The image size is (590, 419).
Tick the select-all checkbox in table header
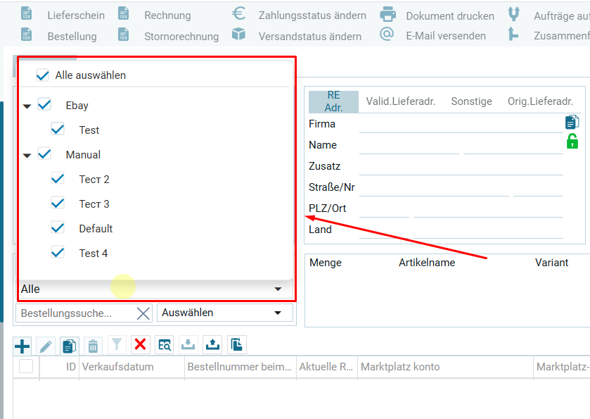(x=26, y=366)
